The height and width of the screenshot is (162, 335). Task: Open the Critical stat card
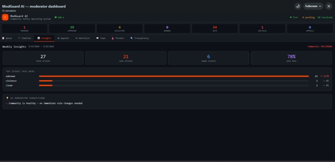click(262, 29)
